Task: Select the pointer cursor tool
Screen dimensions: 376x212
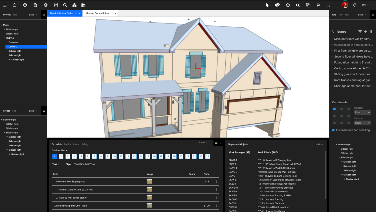Action: [x=267, y=5]
